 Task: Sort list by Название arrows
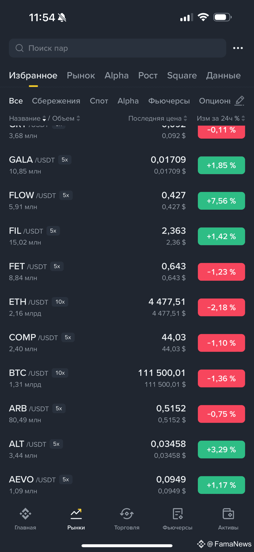44,118
